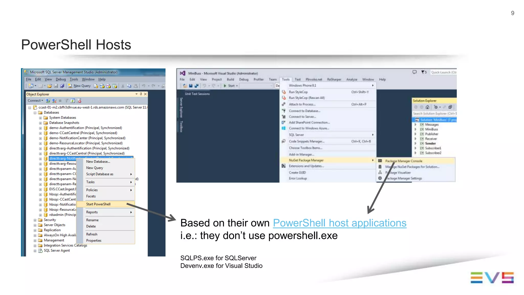Collapse the ccast-01-m2 server node
This screenshot has height=295, width=524.
tap(30, 108)
